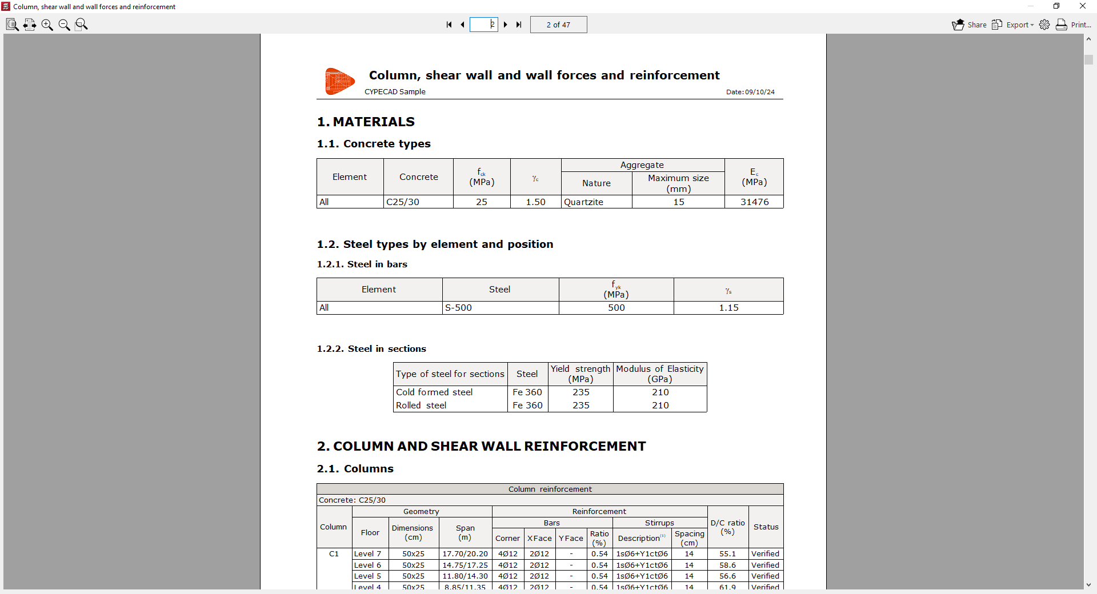Click the 'C1' column cell
1097x594 pixels.
pyautogui.click(x=334, y=554)
